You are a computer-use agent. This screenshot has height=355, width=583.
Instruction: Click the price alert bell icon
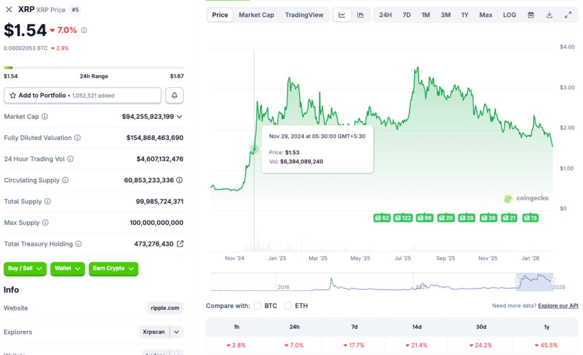point(174,95)
